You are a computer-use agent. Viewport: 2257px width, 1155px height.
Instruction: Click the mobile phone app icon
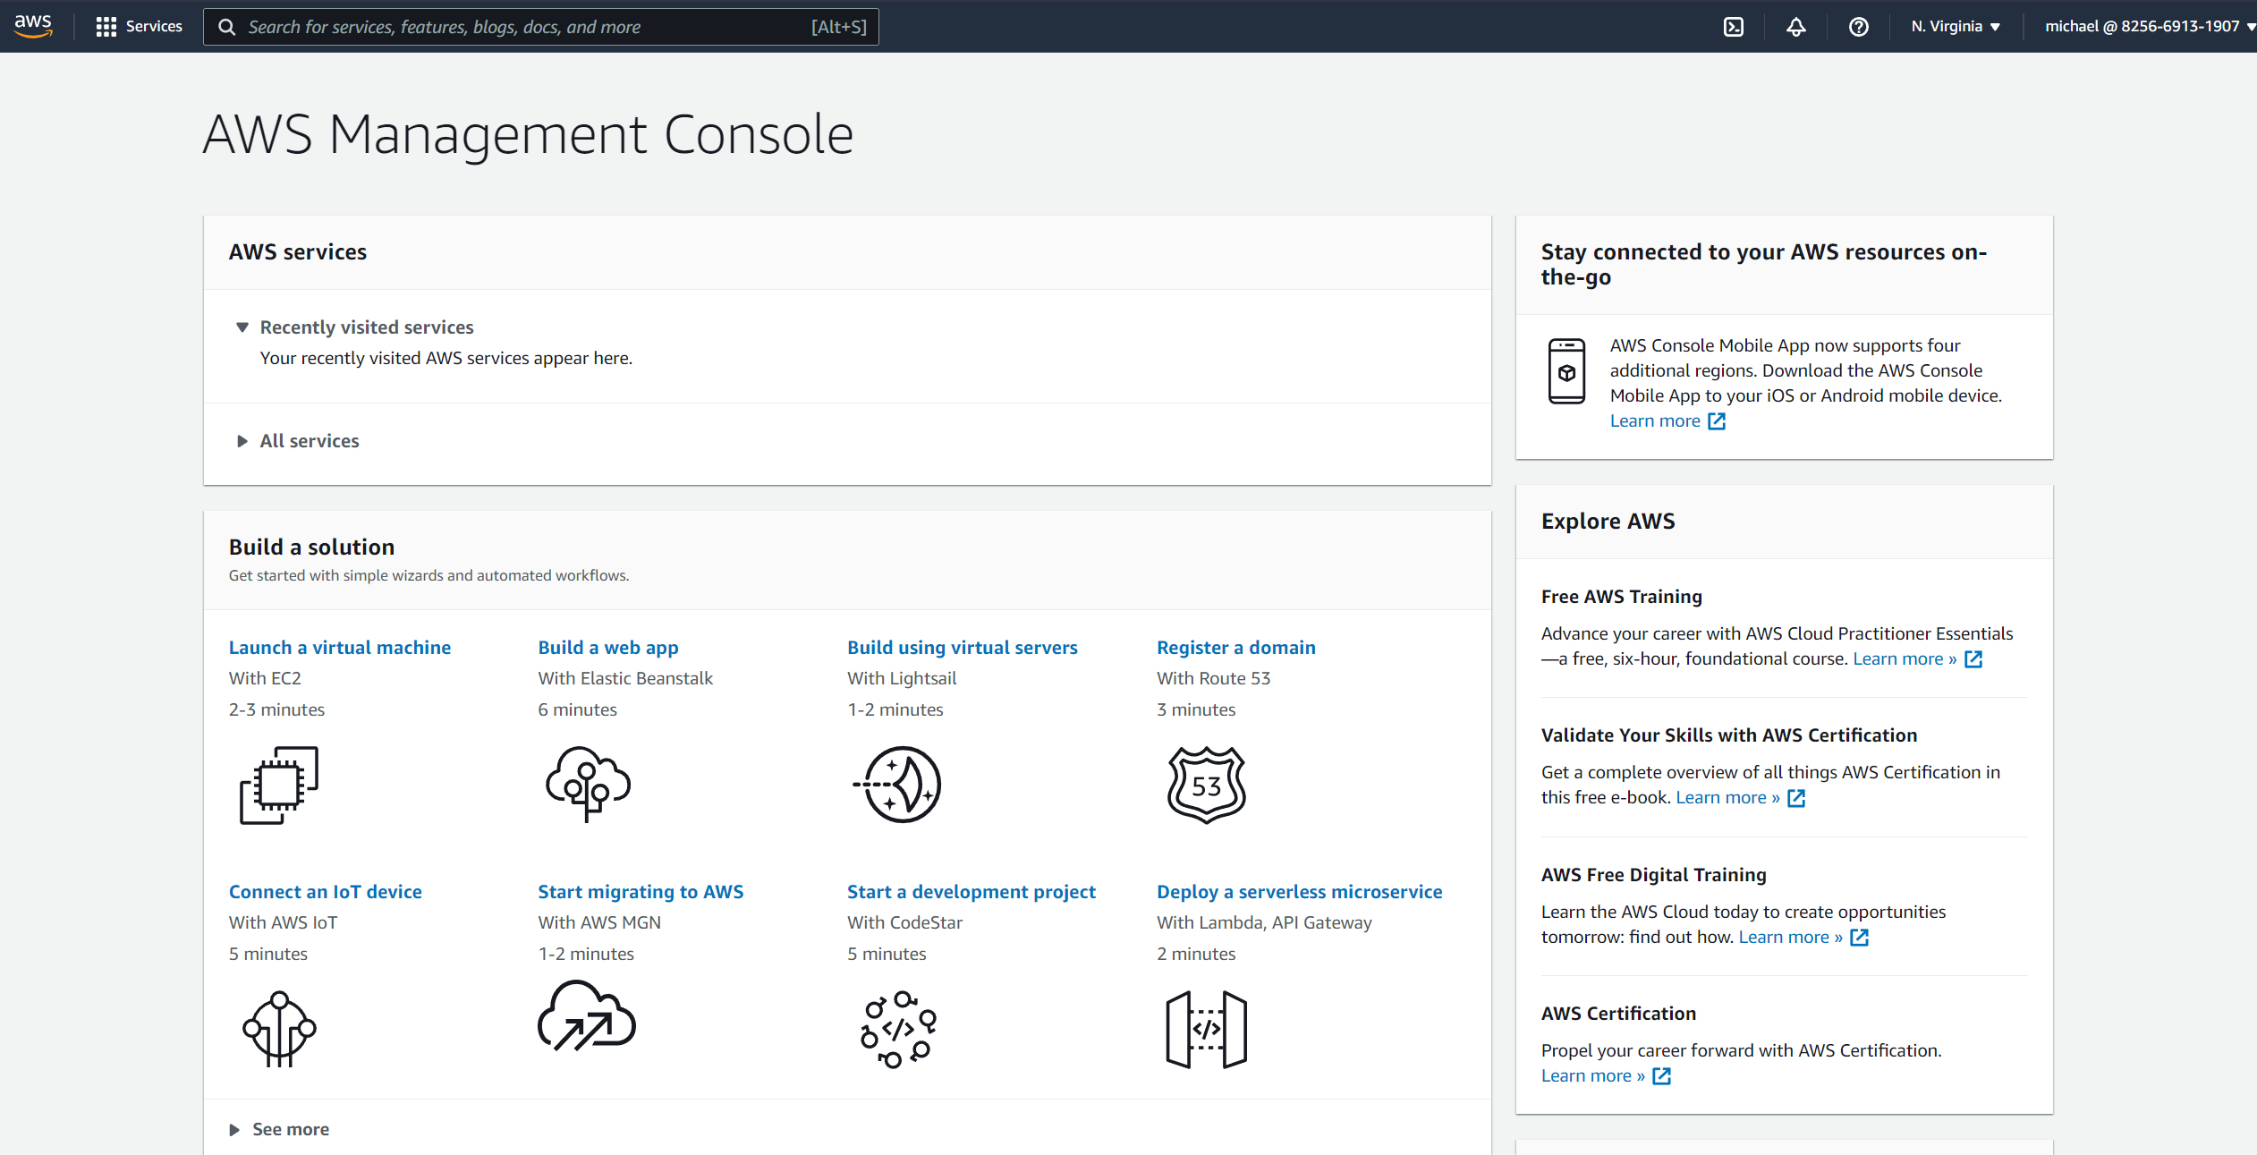tap(1566, 370)
